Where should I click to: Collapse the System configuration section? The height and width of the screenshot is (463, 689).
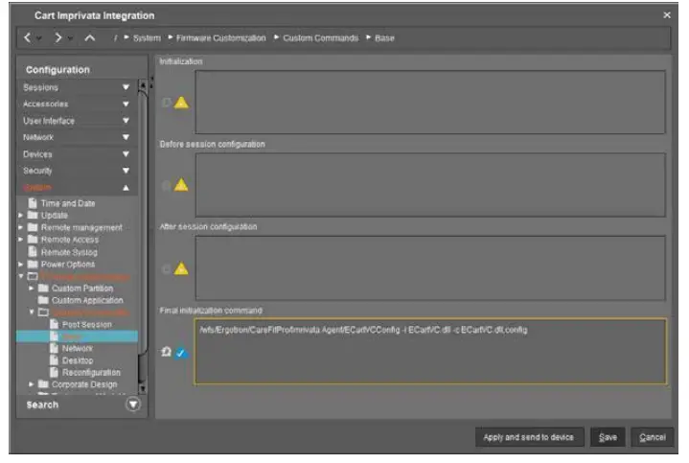click(78, 188)
